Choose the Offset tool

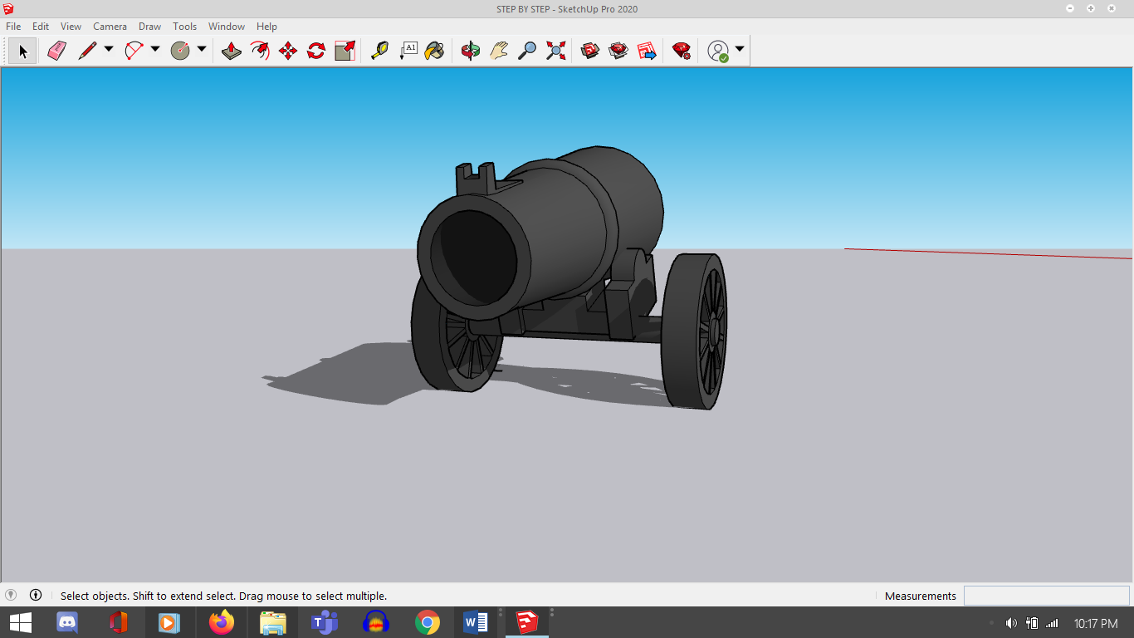[x=260, y=51]
